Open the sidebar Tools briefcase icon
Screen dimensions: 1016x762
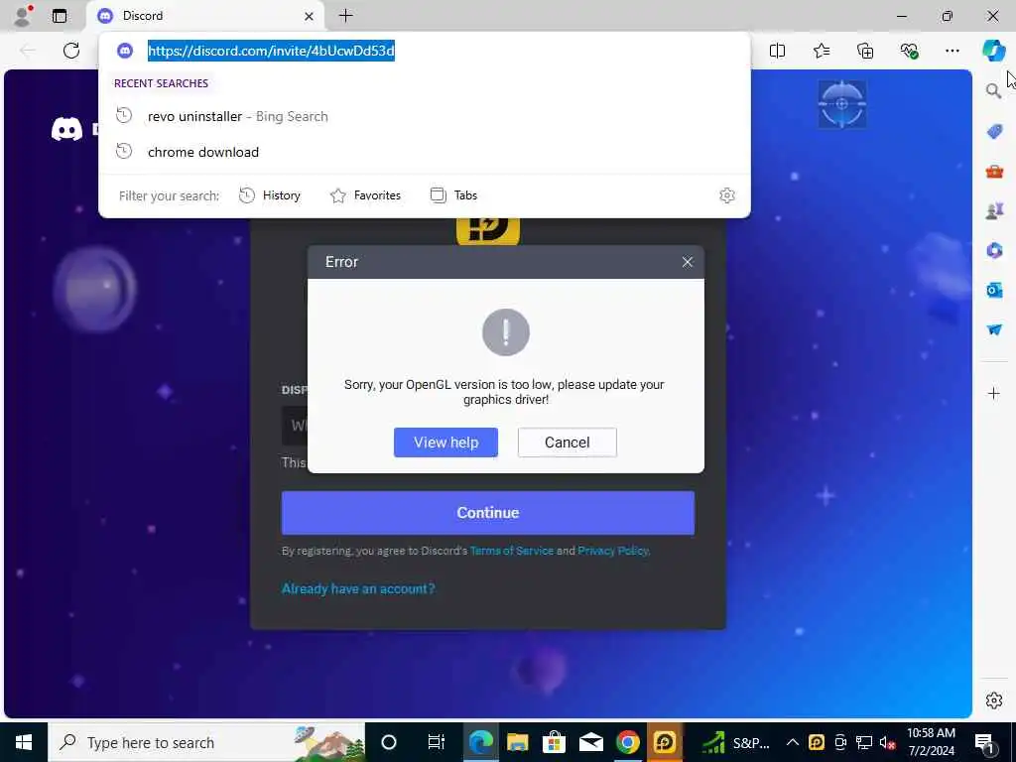(x=994, y=172)
